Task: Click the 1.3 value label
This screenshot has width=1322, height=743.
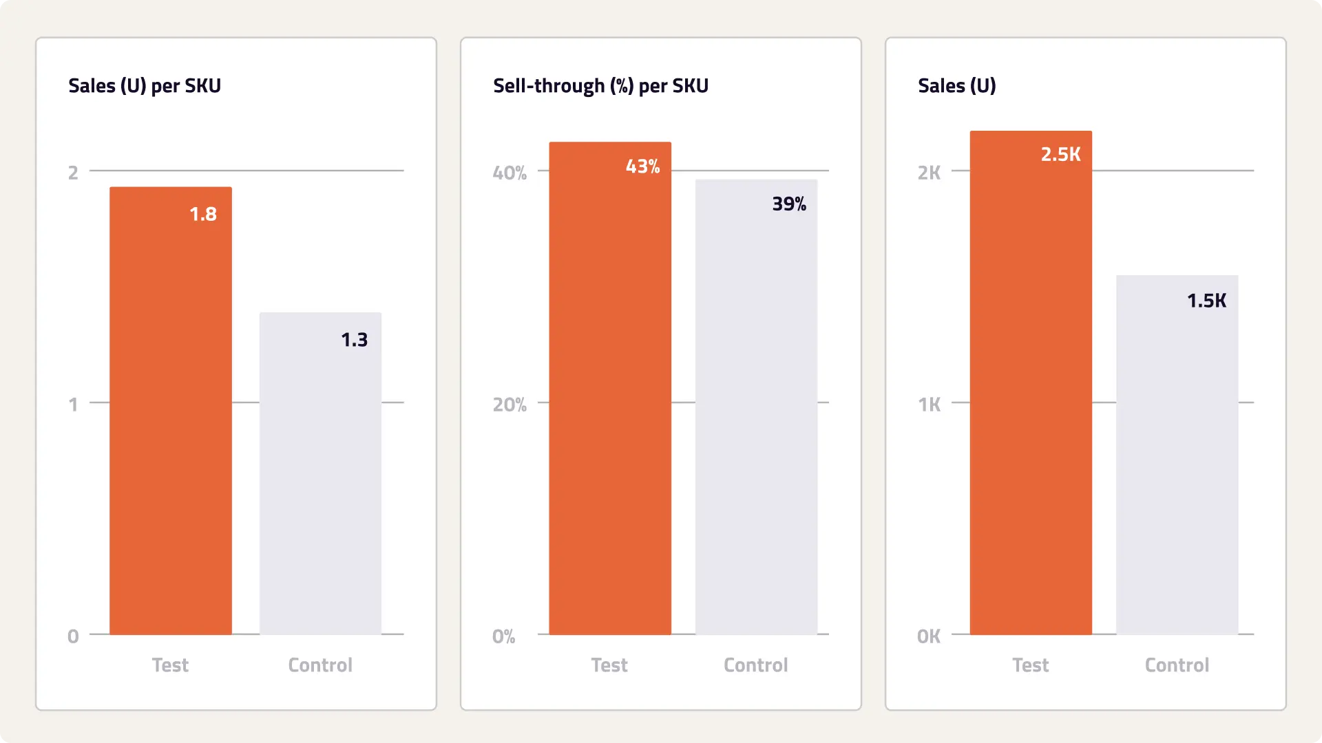Action: (x=355, y=340)
